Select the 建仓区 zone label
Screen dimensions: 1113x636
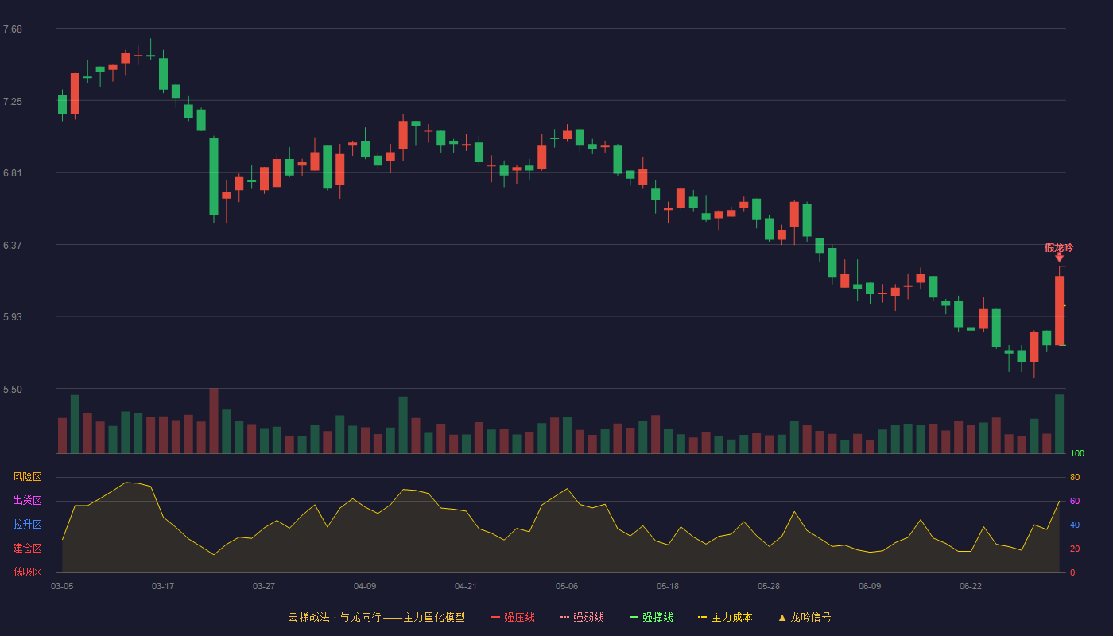click(x=27, y=549)
